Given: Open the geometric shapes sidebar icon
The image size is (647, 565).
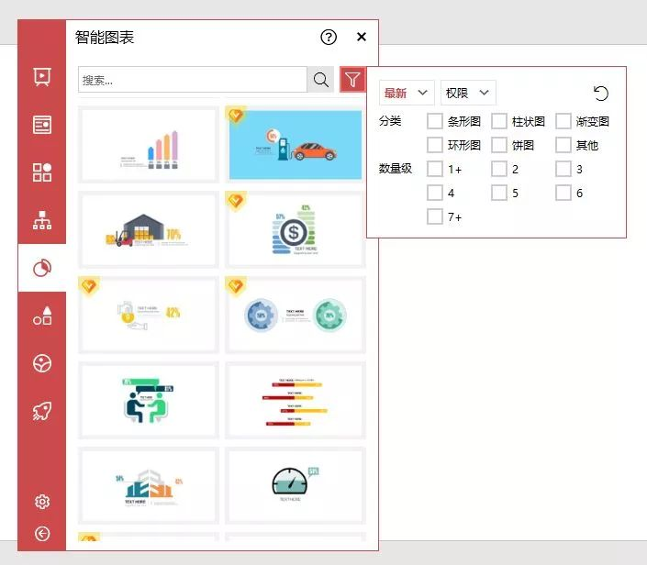Looking at the screenshot, I should point(42,316).
